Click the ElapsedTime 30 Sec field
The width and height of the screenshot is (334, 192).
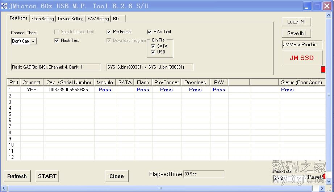point(204,174)
